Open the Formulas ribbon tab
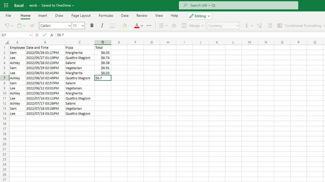The width and height of the screenshot is (325, 182). 106,16
